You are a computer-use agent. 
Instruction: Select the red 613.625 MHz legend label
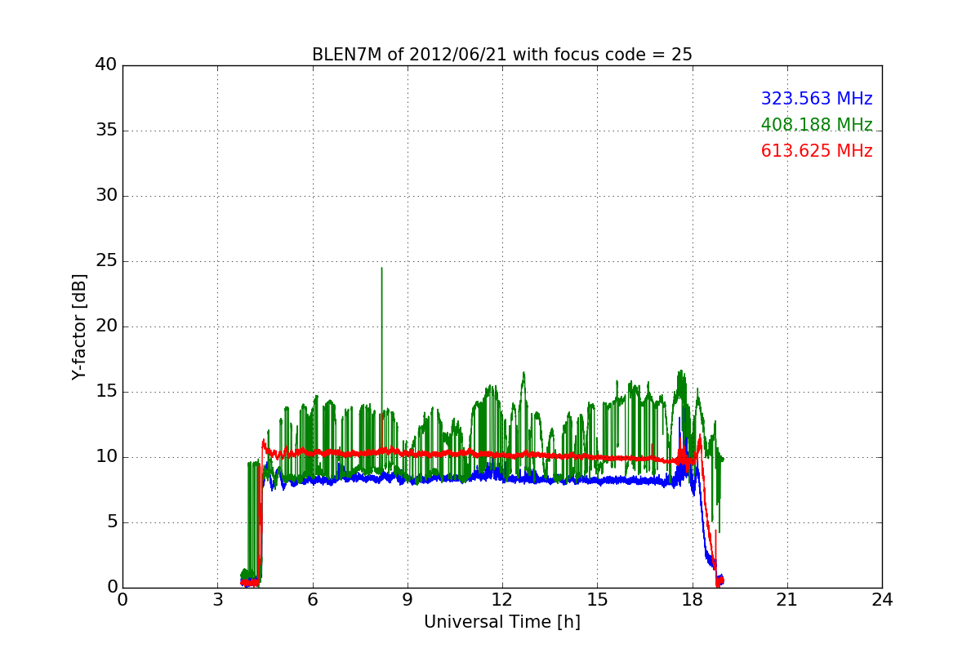tap(817, 151)
